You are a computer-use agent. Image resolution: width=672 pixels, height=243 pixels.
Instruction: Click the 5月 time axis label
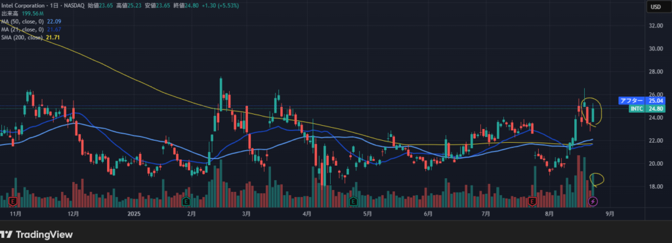tap(367, 214)
